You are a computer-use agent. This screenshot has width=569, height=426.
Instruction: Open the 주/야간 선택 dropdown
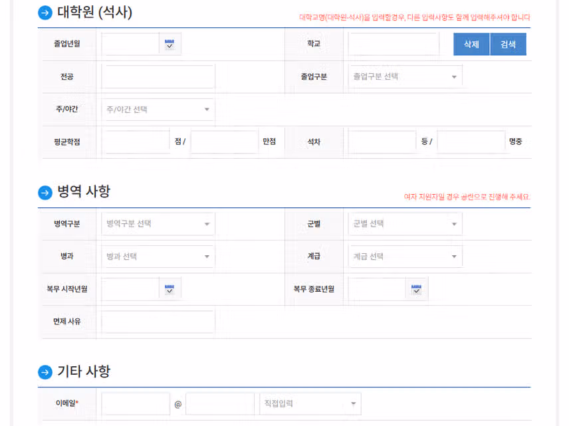[158, 109]
